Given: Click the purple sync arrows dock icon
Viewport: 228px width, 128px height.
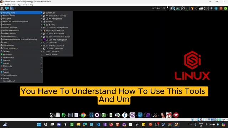Looking at the screenshot, I should (x=97, y=115).
